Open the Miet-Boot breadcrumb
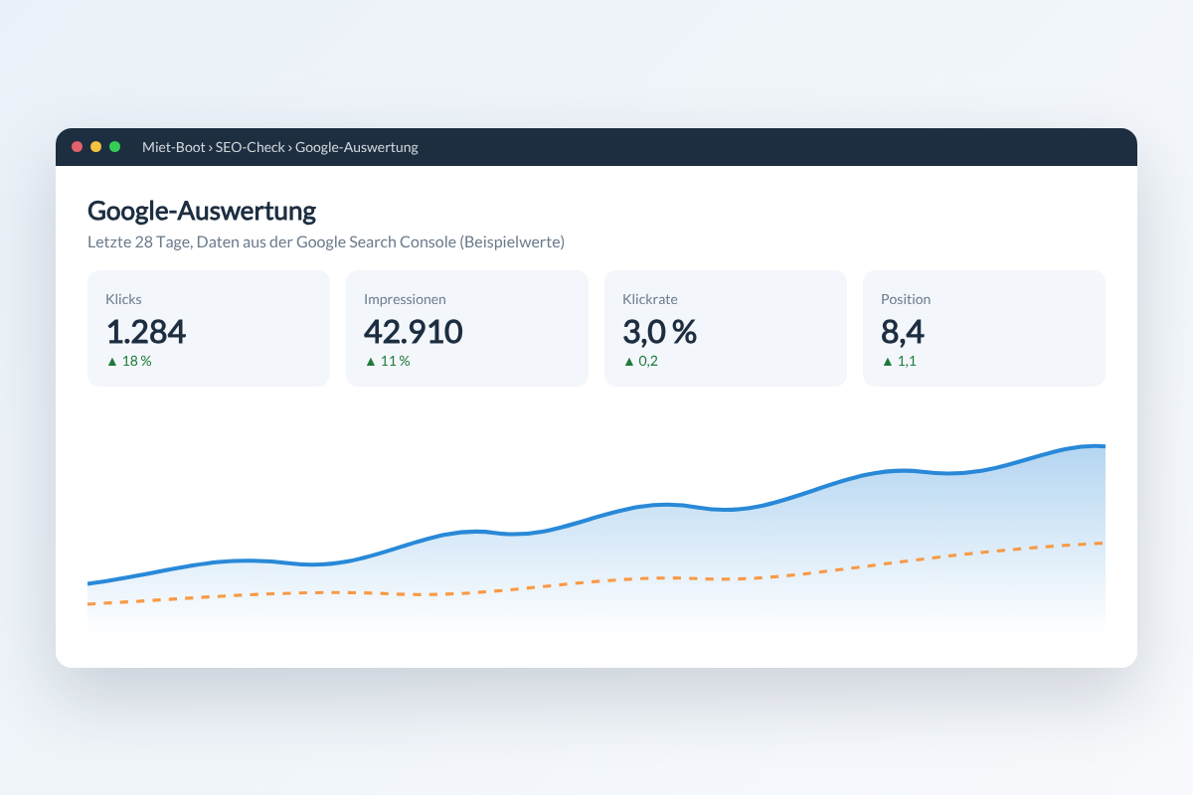1193x795 pixels. click(x=174, y=147)
